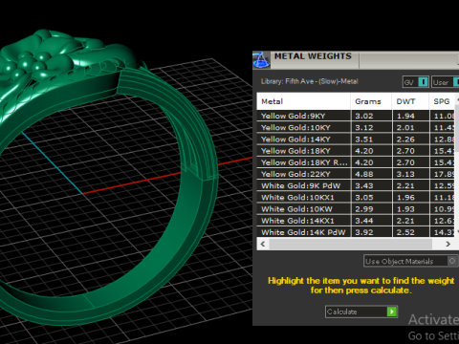The width and height of the screenshot is (459, 344).
Task: Click the horizontal scrollbar track
Action: [351, 244]
